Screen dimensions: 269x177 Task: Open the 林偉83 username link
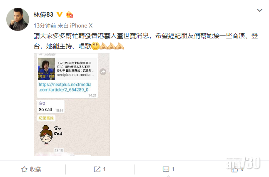pos(43,15)
